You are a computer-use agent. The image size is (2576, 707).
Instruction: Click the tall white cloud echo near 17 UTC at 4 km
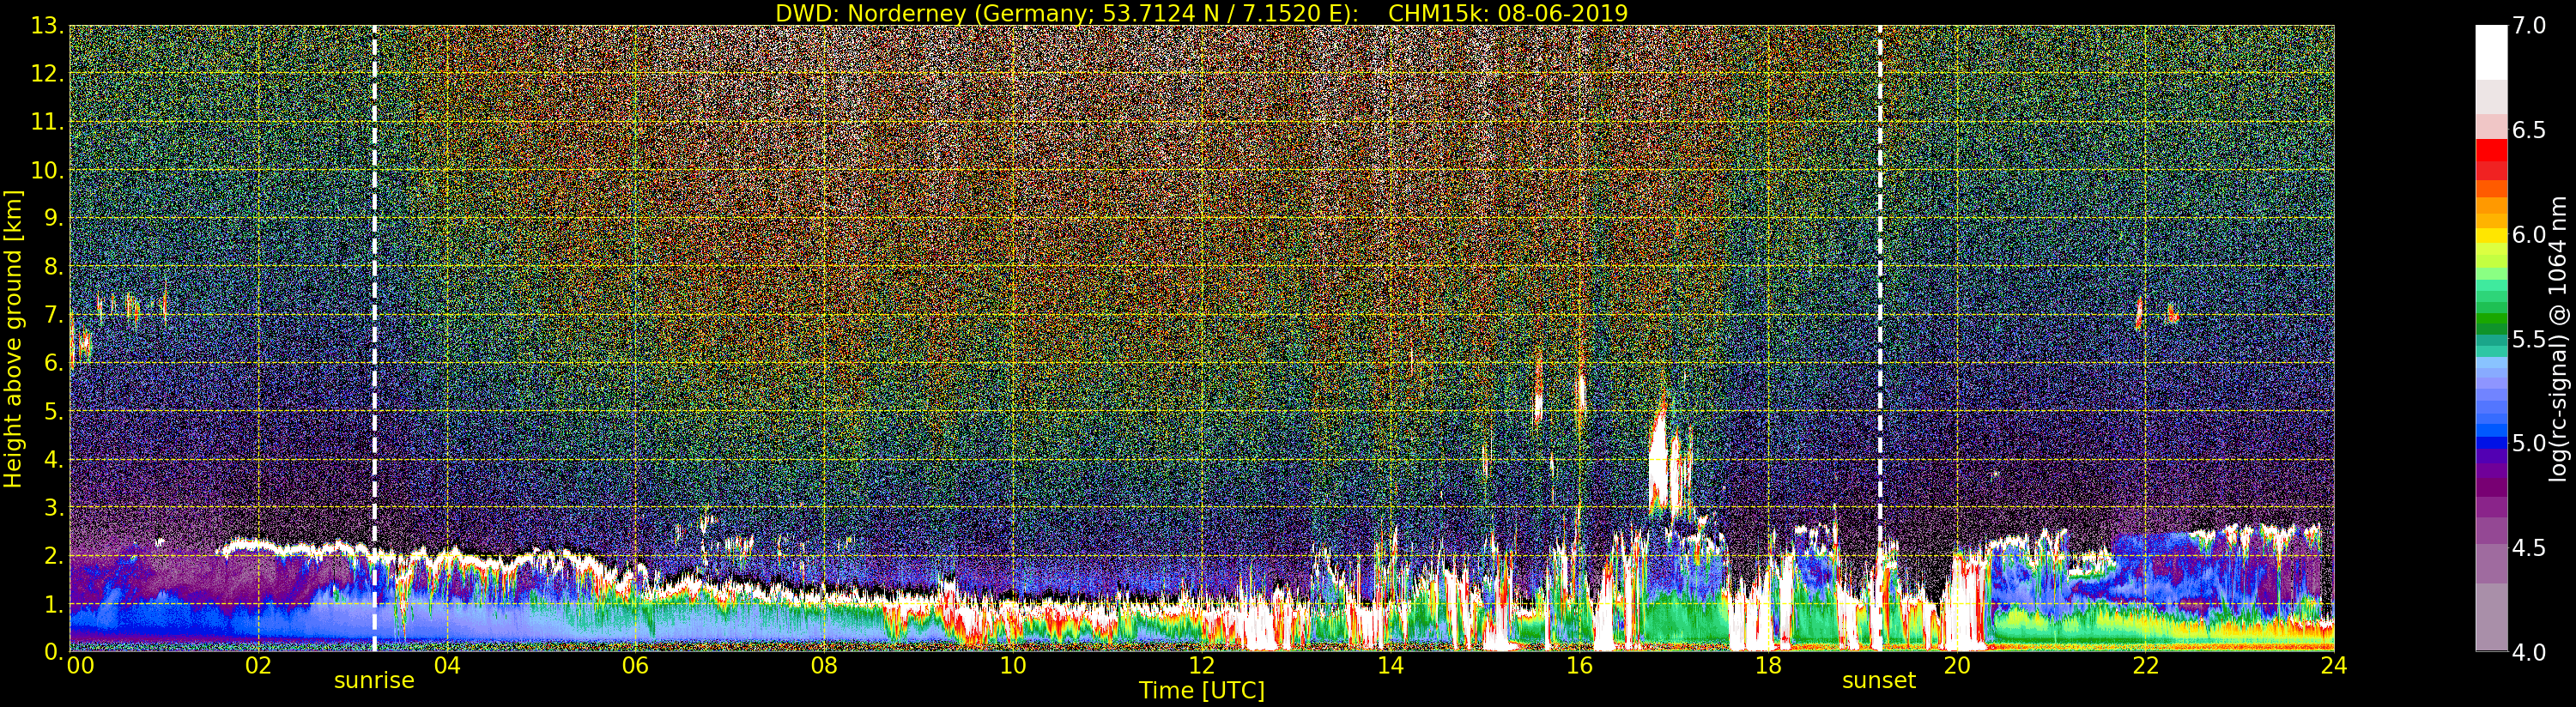(1659, 460)
